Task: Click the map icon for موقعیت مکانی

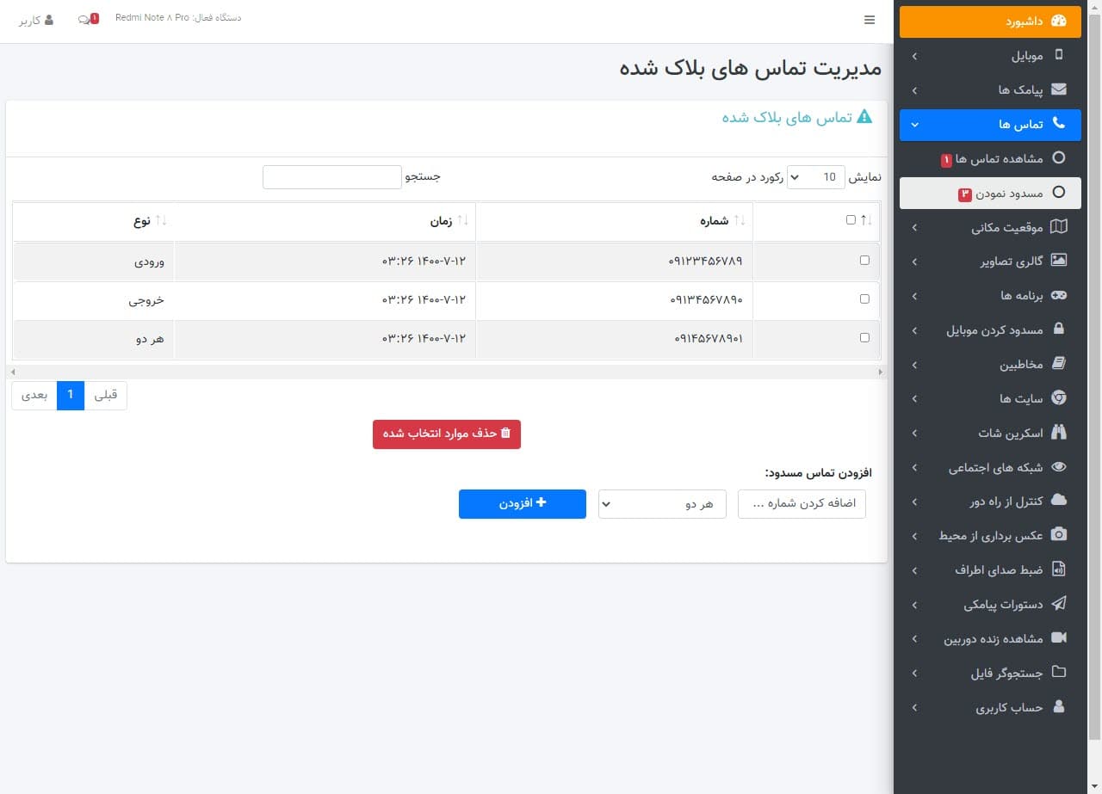Action: (1059, 227)
